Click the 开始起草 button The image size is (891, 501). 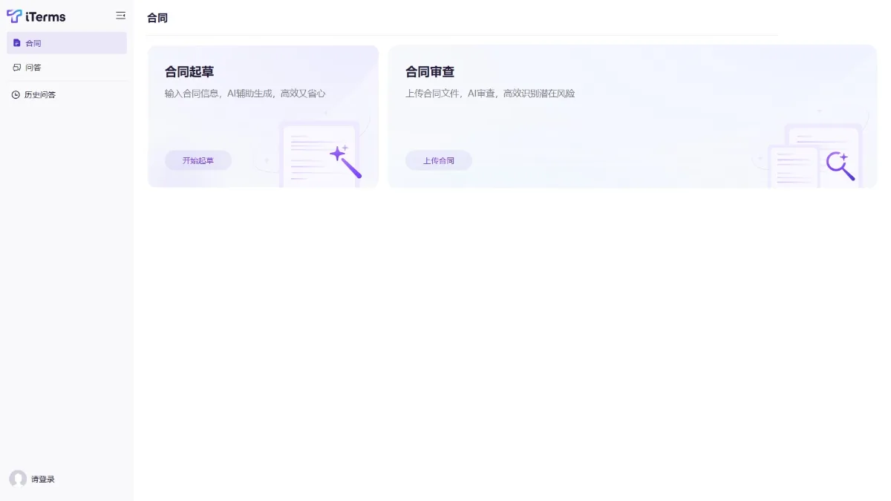198,160
